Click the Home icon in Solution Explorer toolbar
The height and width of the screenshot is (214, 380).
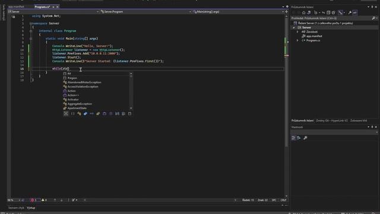pyautogui.click(x=303, y=12)
